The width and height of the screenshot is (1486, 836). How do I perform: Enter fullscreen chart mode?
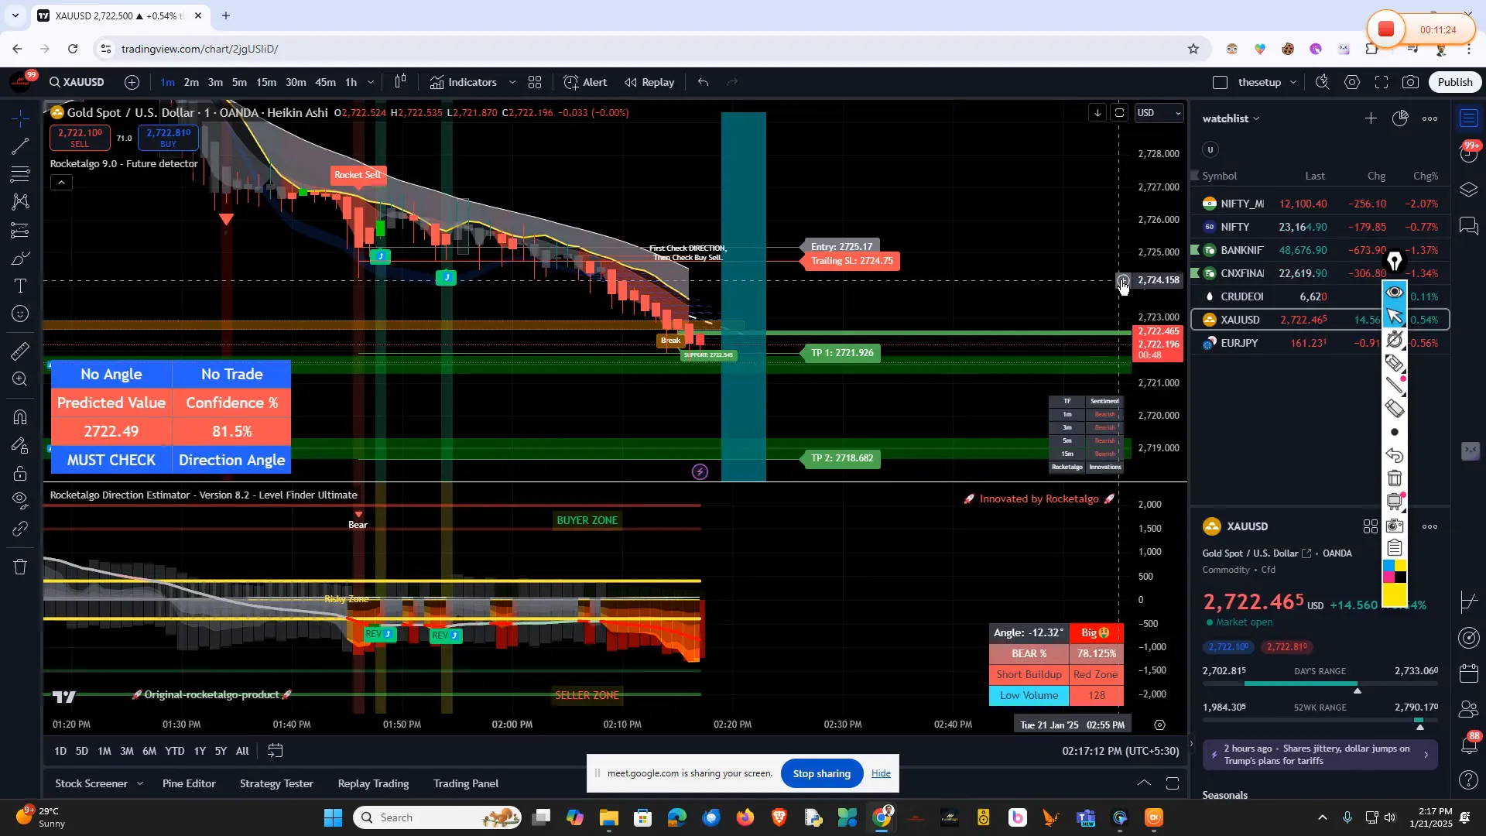(x=1382, y=82)
